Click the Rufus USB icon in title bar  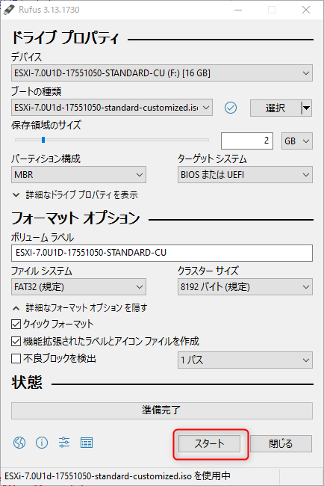[9, 10]
